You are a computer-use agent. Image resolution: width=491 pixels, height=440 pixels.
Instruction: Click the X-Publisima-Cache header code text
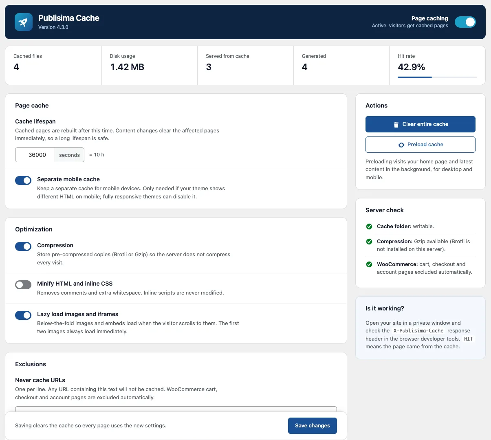[418, 331]
